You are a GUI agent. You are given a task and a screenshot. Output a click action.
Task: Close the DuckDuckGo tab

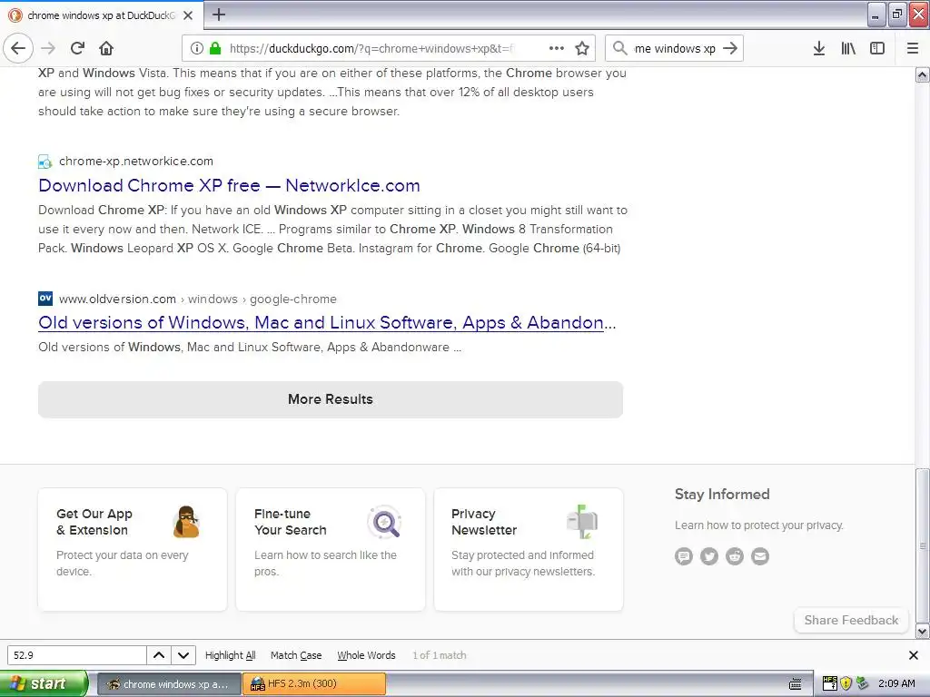click(x=188, y=15)
